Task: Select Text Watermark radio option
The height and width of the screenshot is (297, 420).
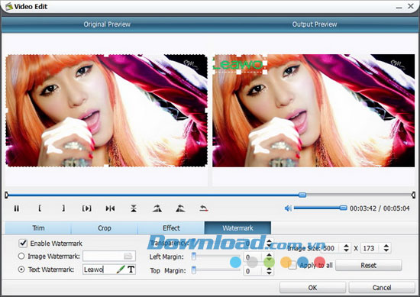Action: 21,270
